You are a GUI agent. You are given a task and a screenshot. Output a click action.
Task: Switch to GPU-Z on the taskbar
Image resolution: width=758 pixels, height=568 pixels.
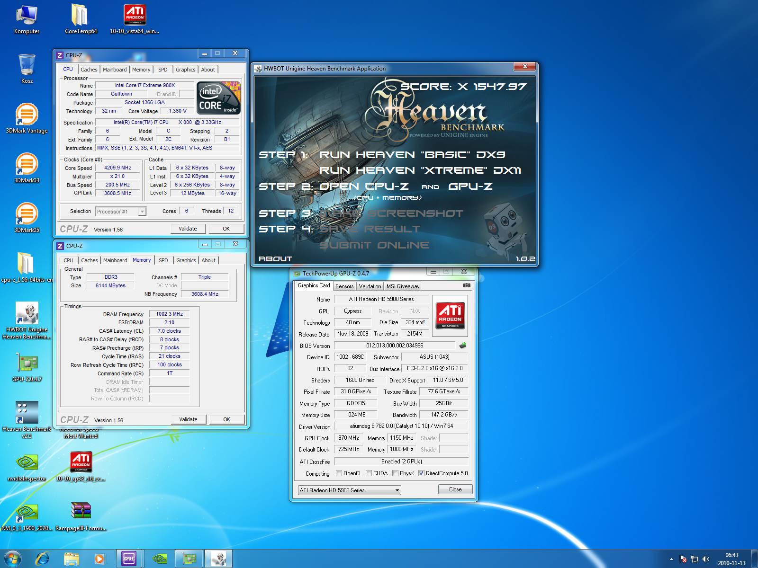[x=189, y=559]
